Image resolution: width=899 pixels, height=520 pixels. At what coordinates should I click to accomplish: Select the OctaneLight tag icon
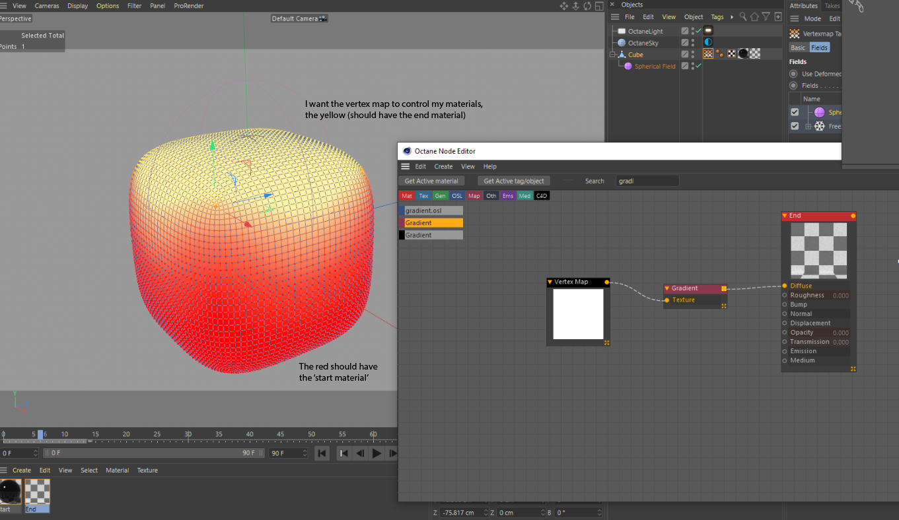(x=708, y=31)
